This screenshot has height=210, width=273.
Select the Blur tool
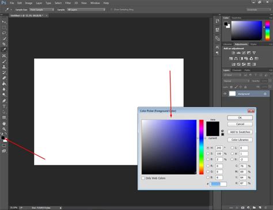pos(4,89)
